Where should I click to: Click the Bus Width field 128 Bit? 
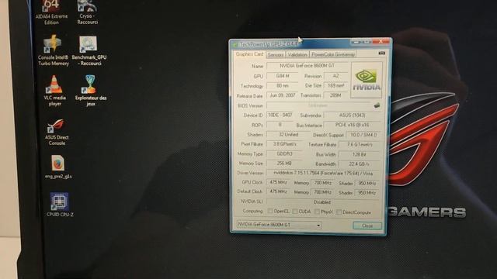[359, 155]
